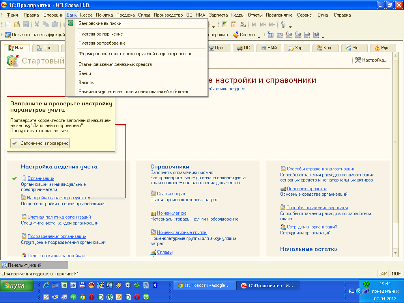Select Платежное поручение menu entry
Image resolution: width=404 pixels, height=303 pixels.
137,34
